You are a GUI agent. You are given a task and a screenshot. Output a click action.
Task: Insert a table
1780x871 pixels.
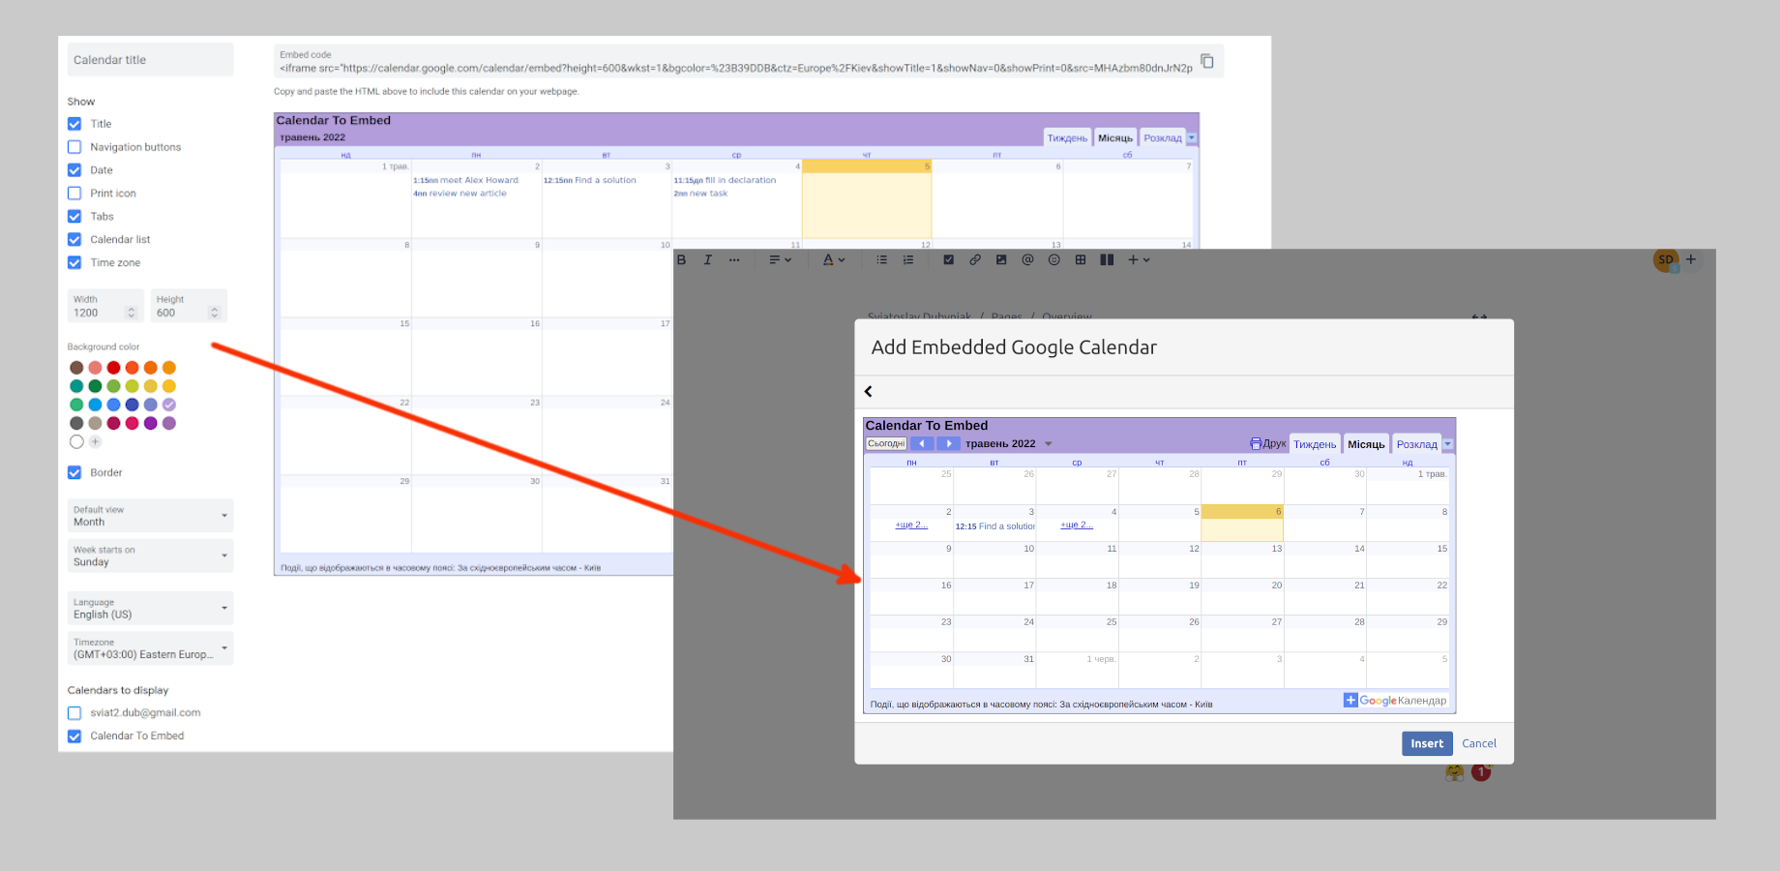[1081, 259]
